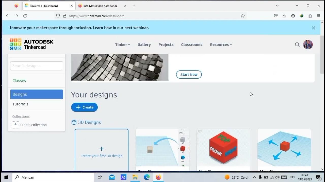Open the Classrooms page
Image resolution: width=325 pixels, height=182 pixels.
click(192, 44)
